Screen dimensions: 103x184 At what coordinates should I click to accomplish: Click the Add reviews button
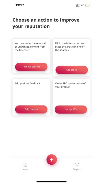(31, 109)
